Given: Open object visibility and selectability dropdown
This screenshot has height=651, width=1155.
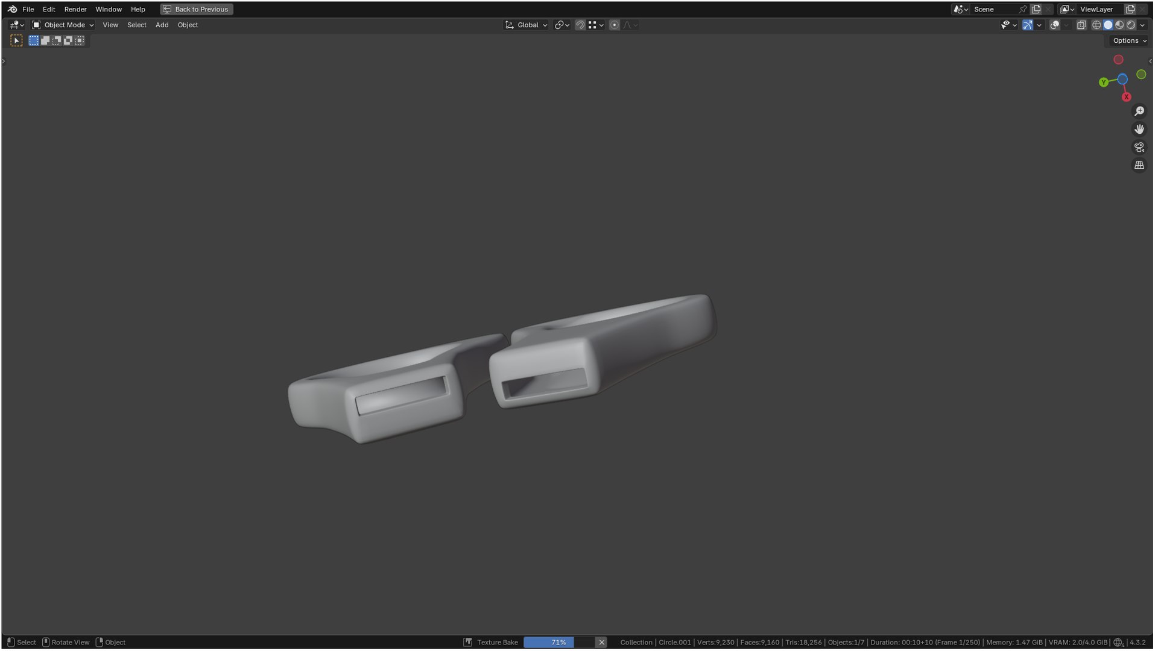Looking at the screenshot, I should (x=1009, y=25).
